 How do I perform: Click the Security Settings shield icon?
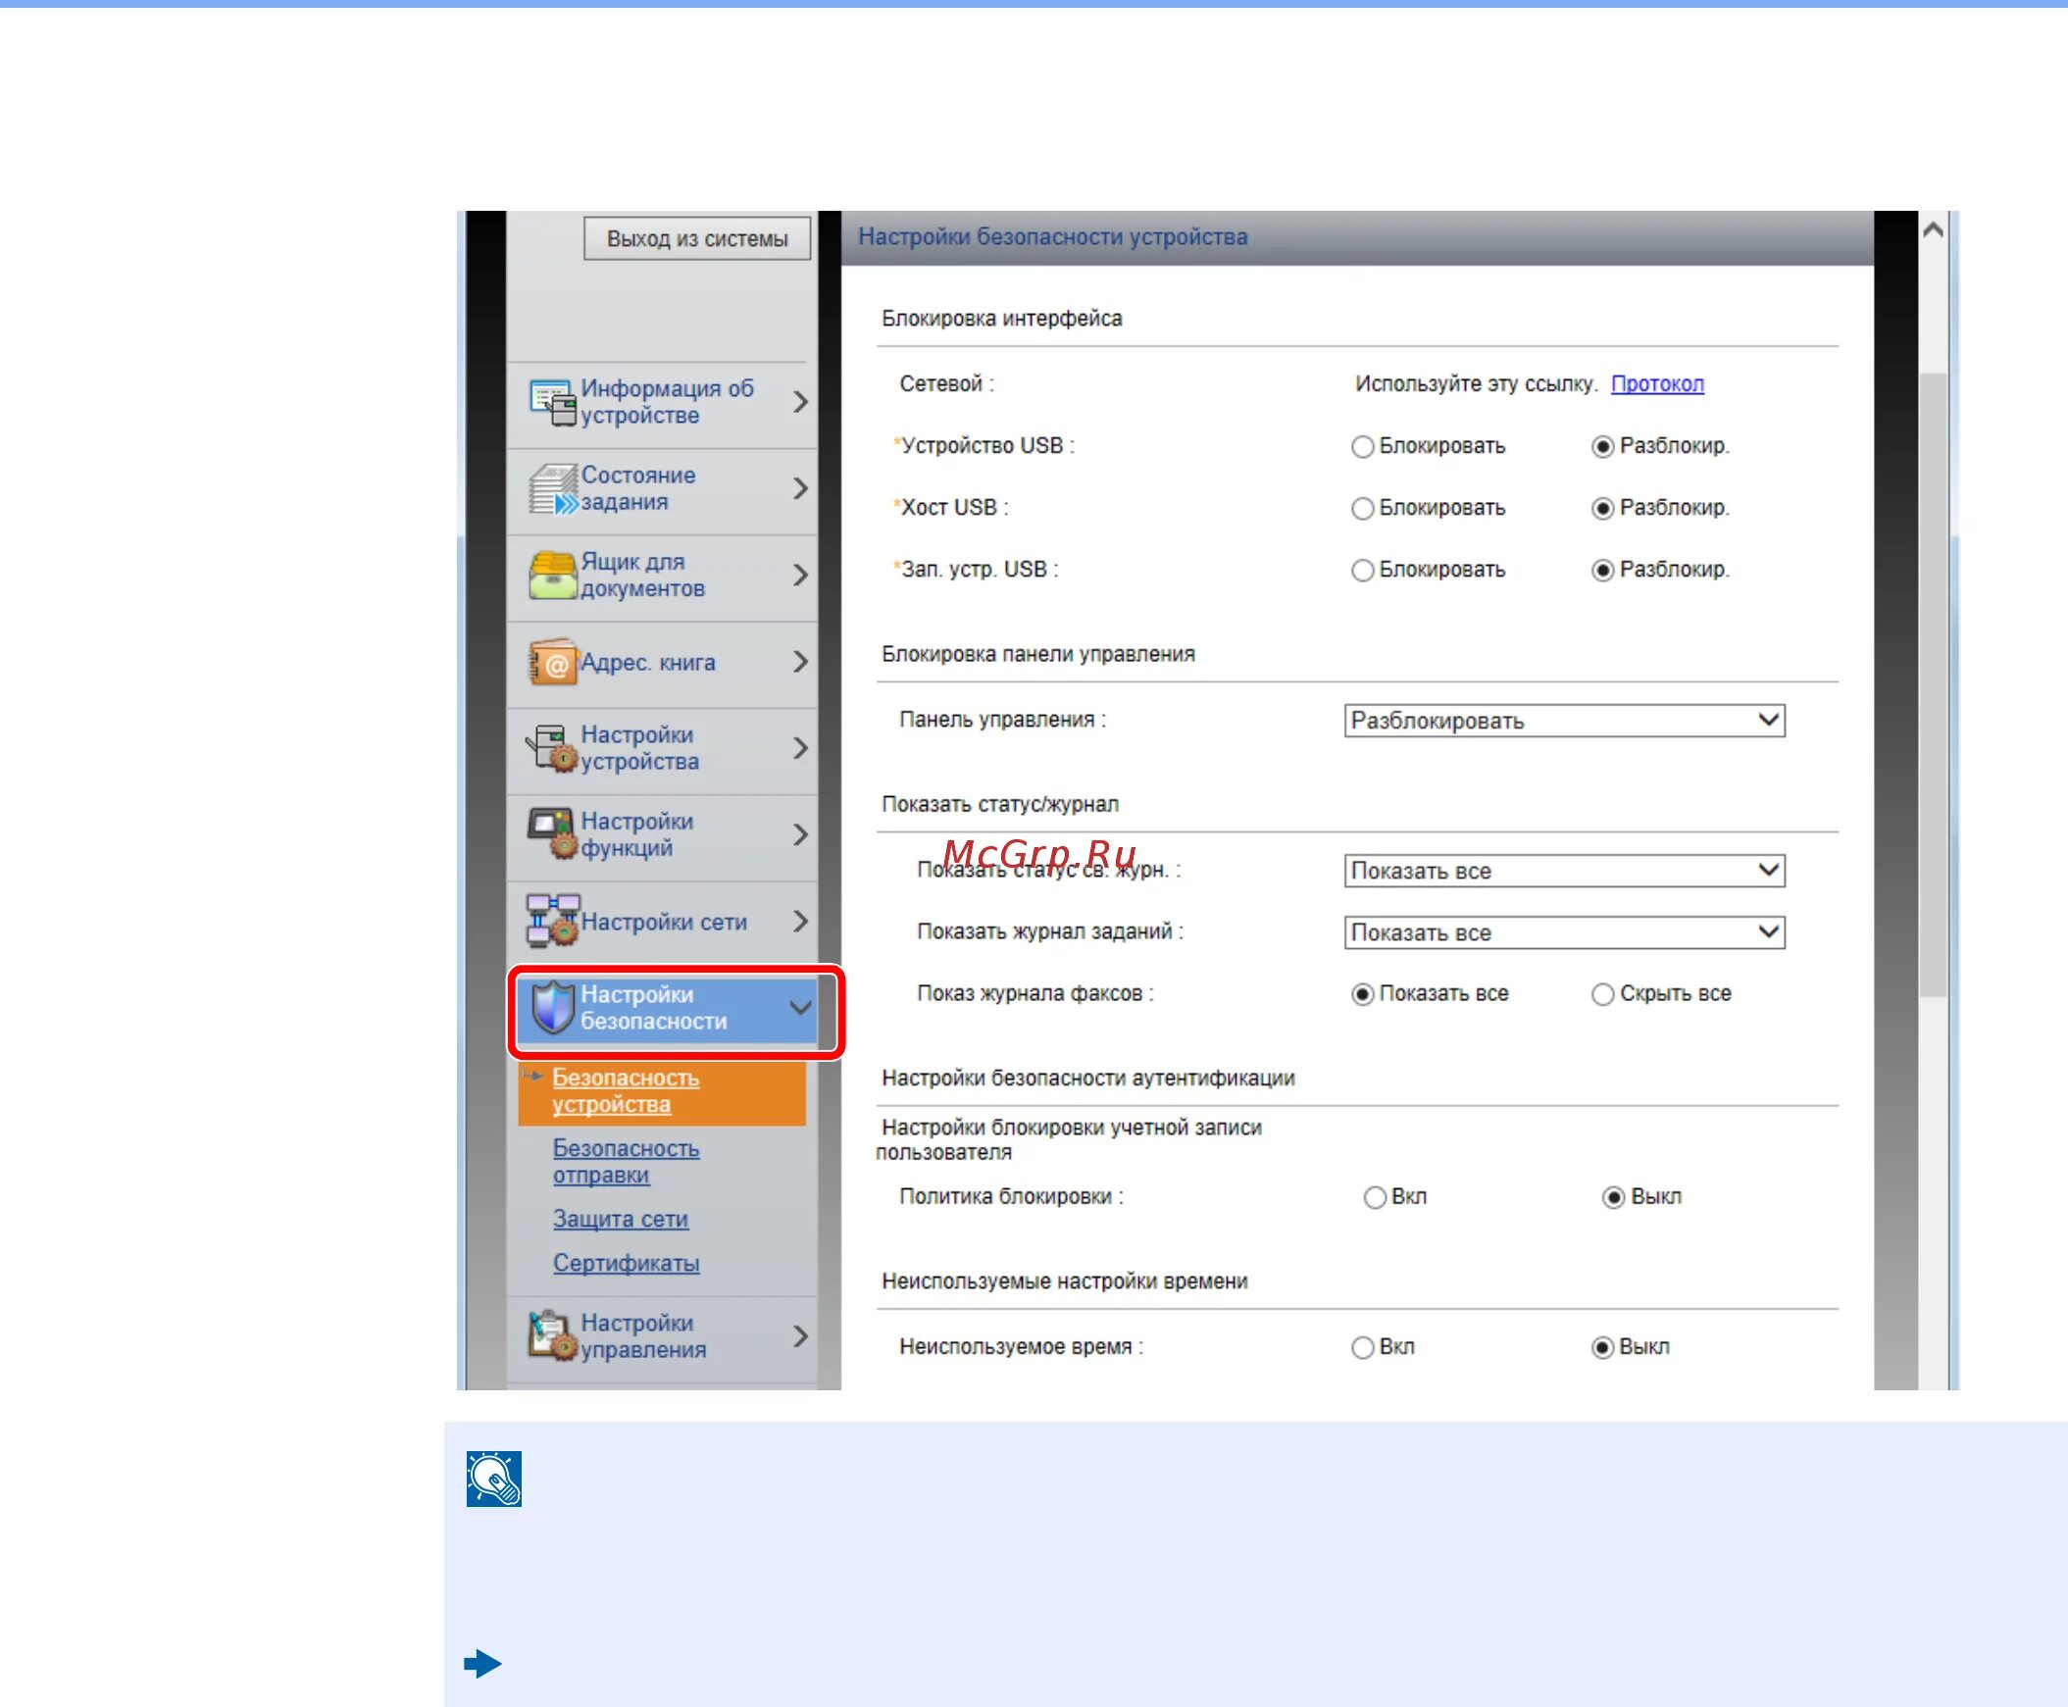552,1008
